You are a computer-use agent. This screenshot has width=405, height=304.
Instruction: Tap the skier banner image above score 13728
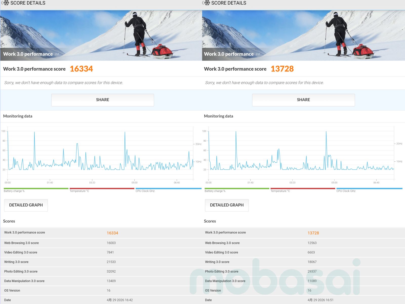pyautogui.click(x=303, y=35)
